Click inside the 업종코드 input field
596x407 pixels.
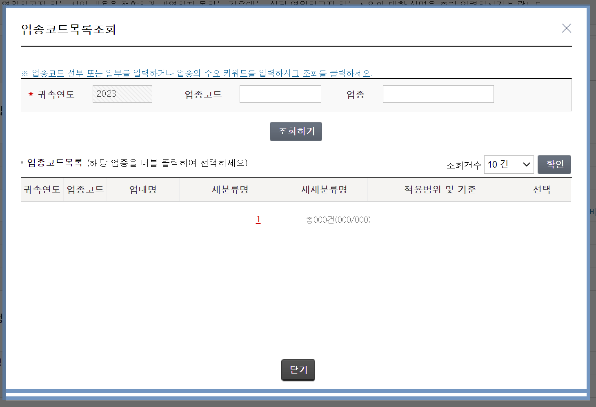[x=280, y=94]
